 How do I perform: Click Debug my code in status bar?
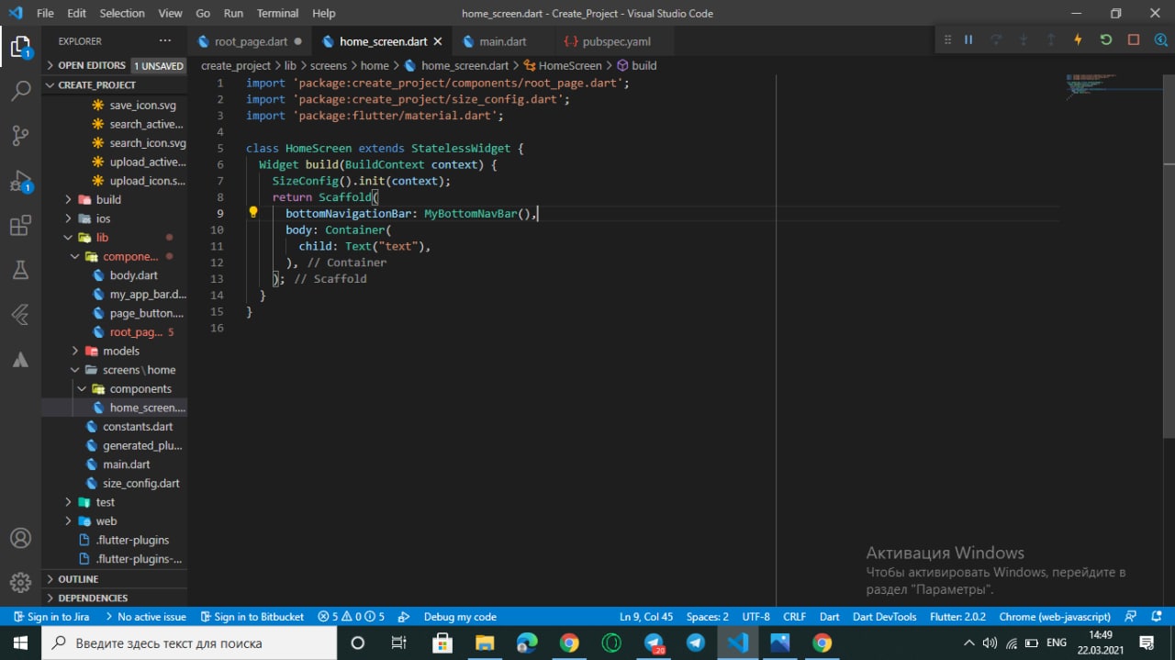tap(460, 617)
